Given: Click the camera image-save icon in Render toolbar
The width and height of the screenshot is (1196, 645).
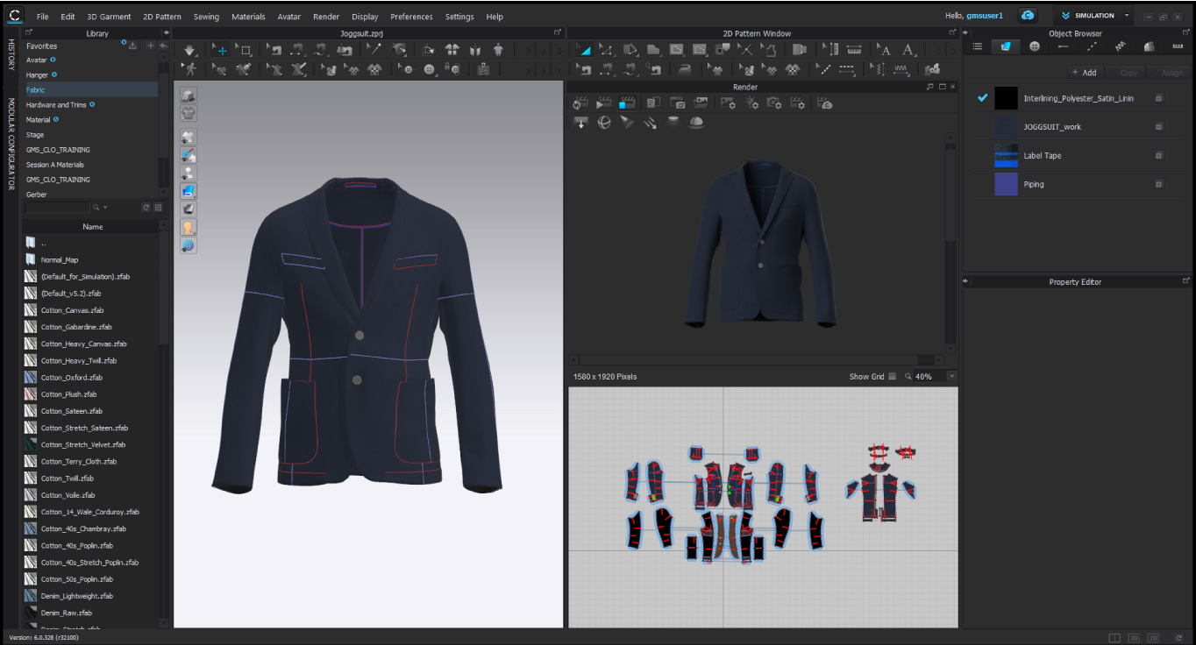Looking at the screenshot, I should [677, 103].
